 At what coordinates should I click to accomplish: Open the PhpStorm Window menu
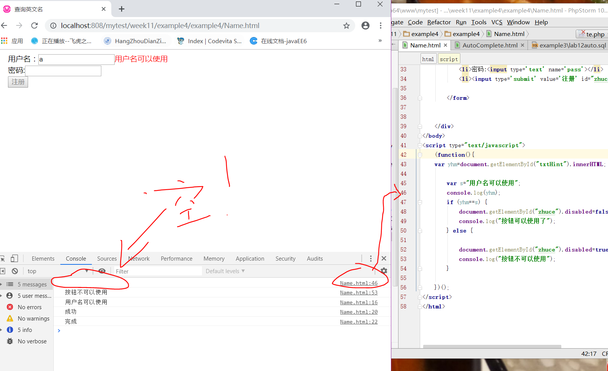click(x=518, y=22)
